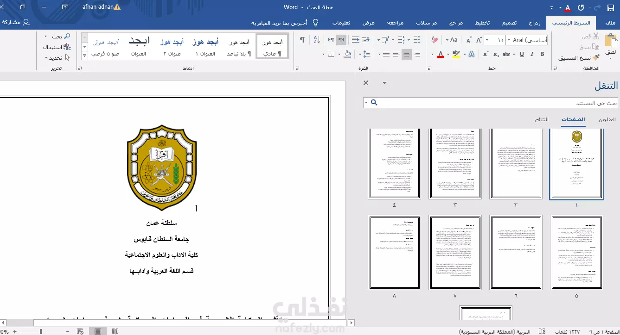
Task: Switch to the مراجع (References) tab
Action: coord(456,23)
